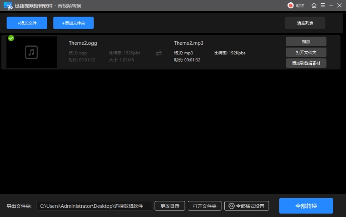Click the app logo in title bar
This screenshot has width=346, height=217.
click(x=7, y=6)
